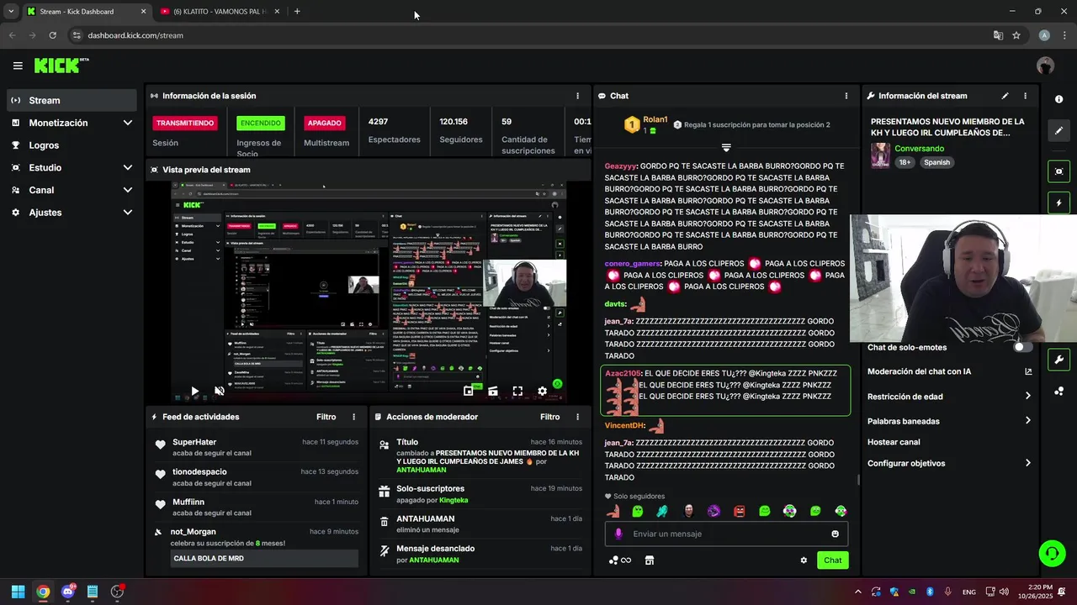Image resolution: width=1077 pixels, height=605 pixels.
Task: Toggle Chat de solo-emotes switch
Action: [x=1021, y=347]
